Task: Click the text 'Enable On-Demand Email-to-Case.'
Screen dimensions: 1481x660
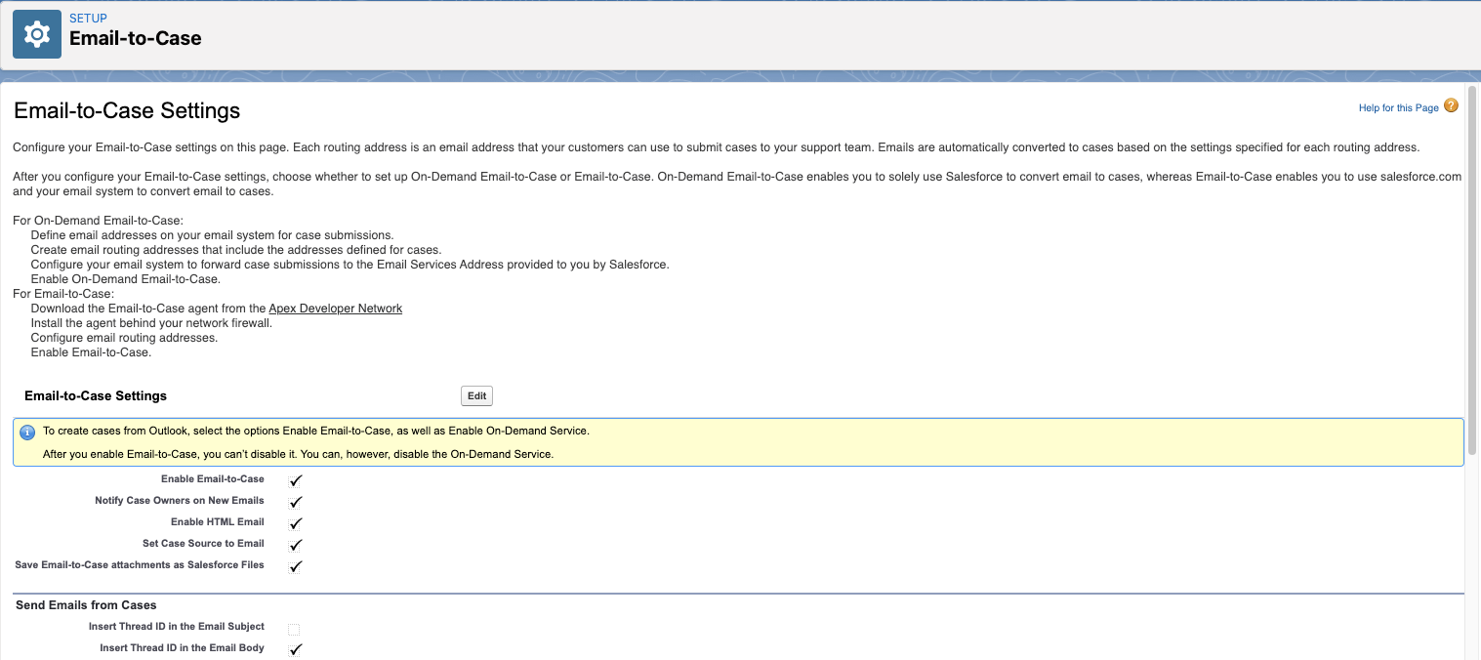Action: coord(126,279)
